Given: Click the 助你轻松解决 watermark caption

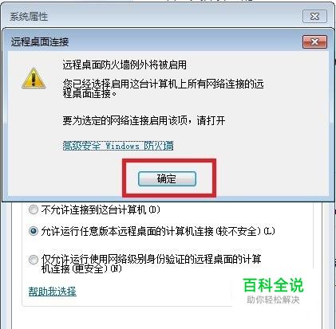Looking at the screenshot, I should point(273,300).
